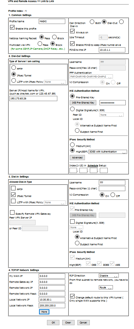Click the PING to the IP field

(x=112, y=50)
